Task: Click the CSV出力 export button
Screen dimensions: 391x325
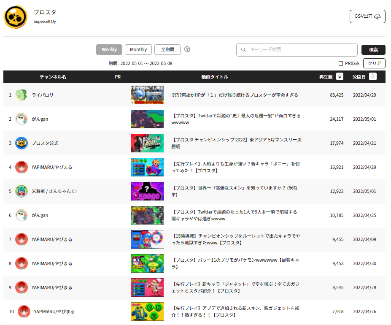Action: pyautogui.click(x=367, y=16)
